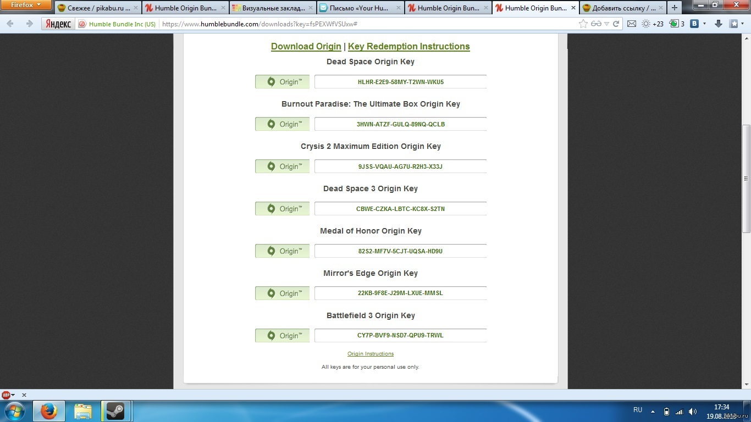Open Windows Explorer from the taskbar

click(82, 411)
